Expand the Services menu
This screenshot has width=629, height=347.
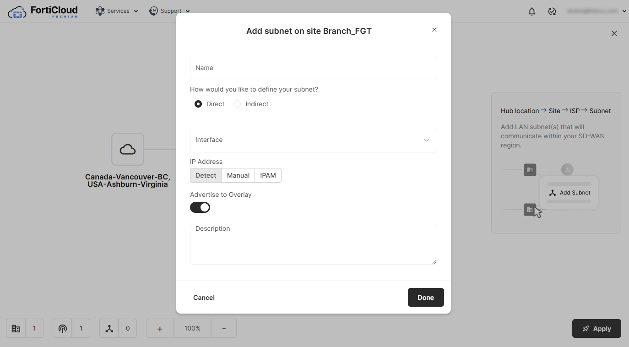(117, 11)
